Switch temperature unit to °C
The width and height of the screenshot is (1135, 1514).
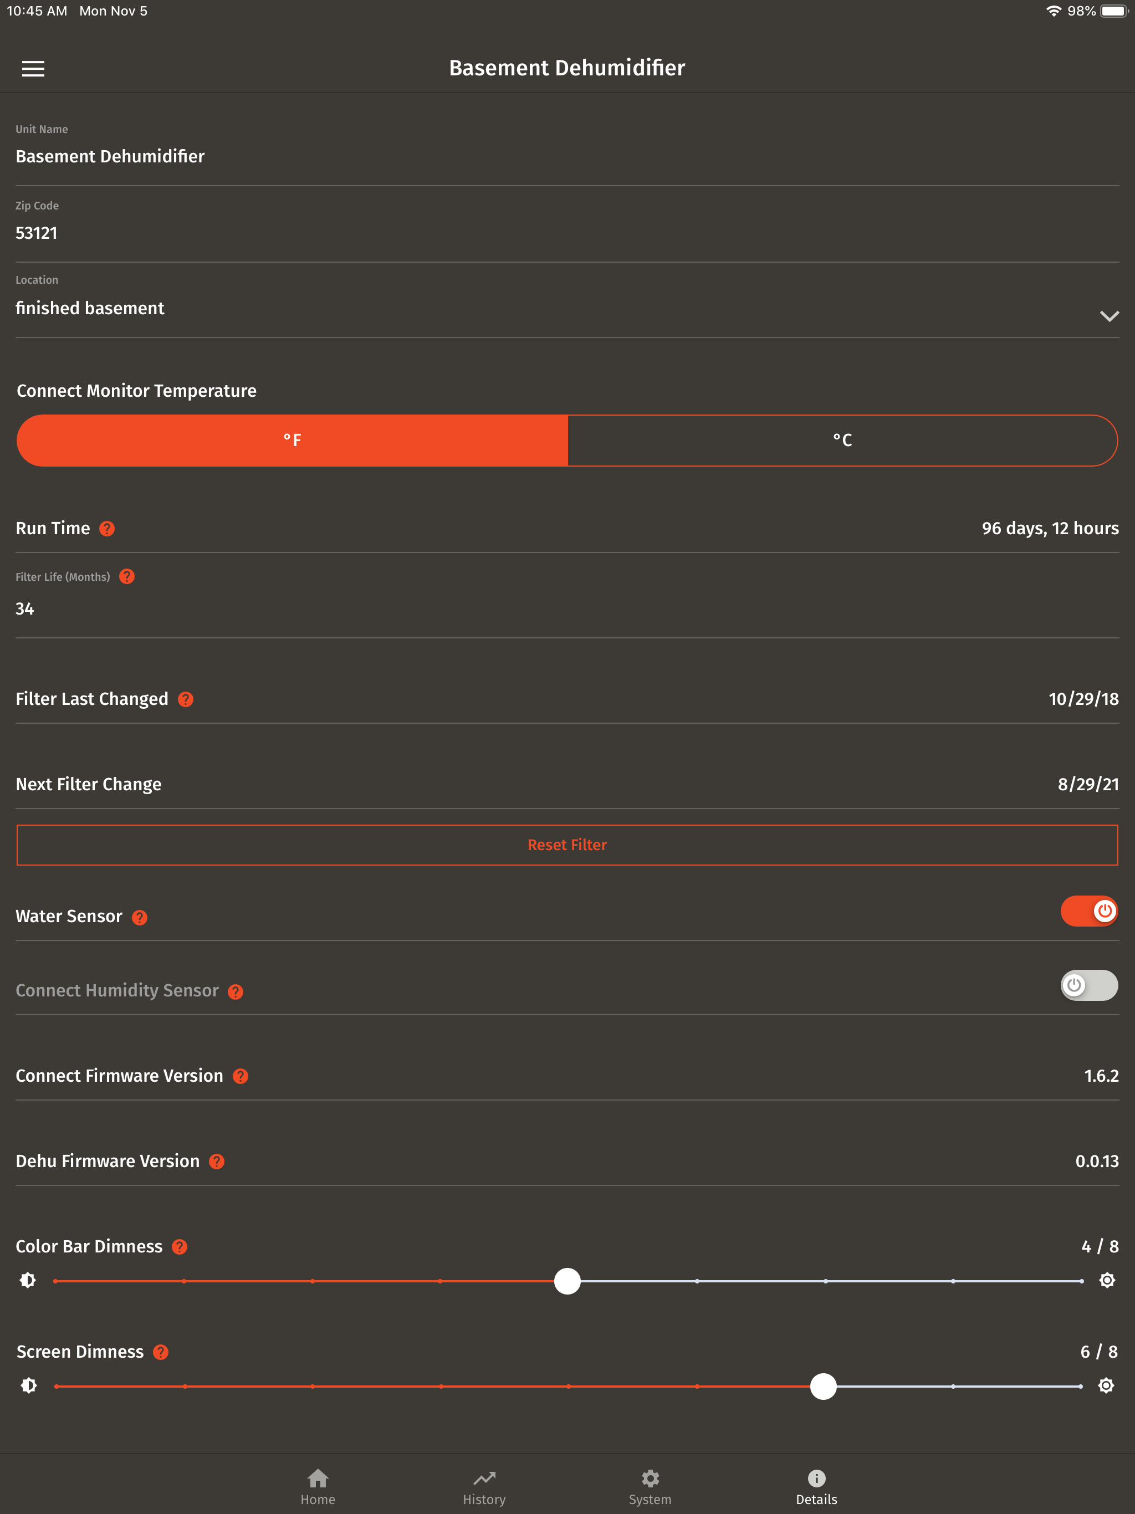point(842,440)
